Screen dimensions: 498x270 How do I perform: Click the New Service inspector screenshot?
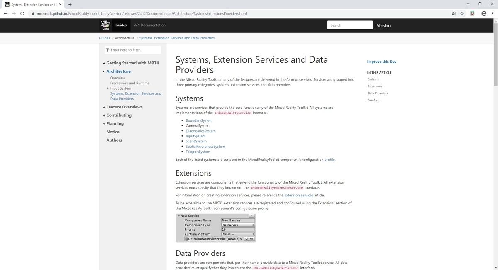216,227
